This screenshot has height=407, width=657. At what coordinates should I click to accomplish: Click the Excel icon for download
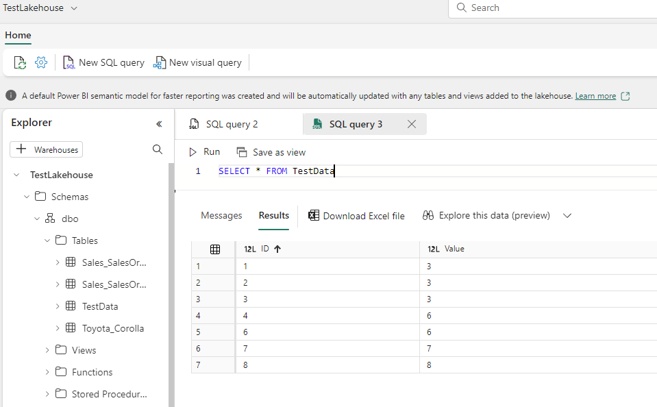click(313, 215)
